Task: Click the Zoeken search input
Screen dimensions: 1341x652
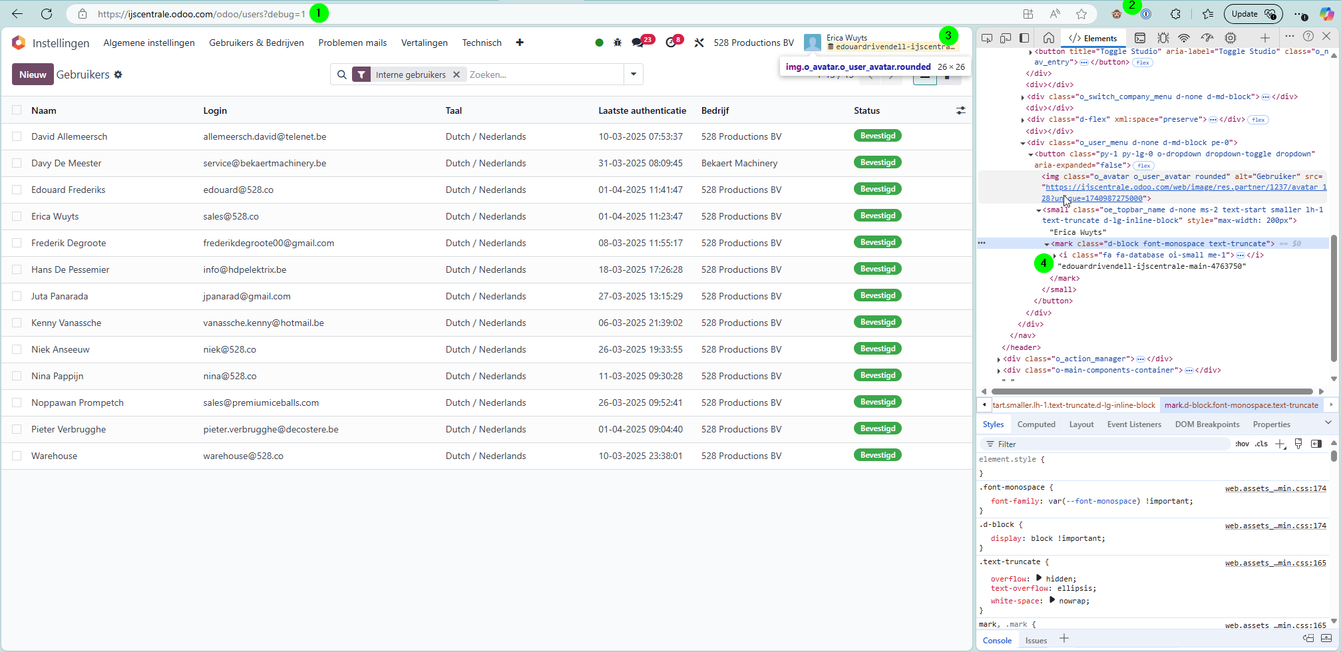Action: (x=544, y=75)
